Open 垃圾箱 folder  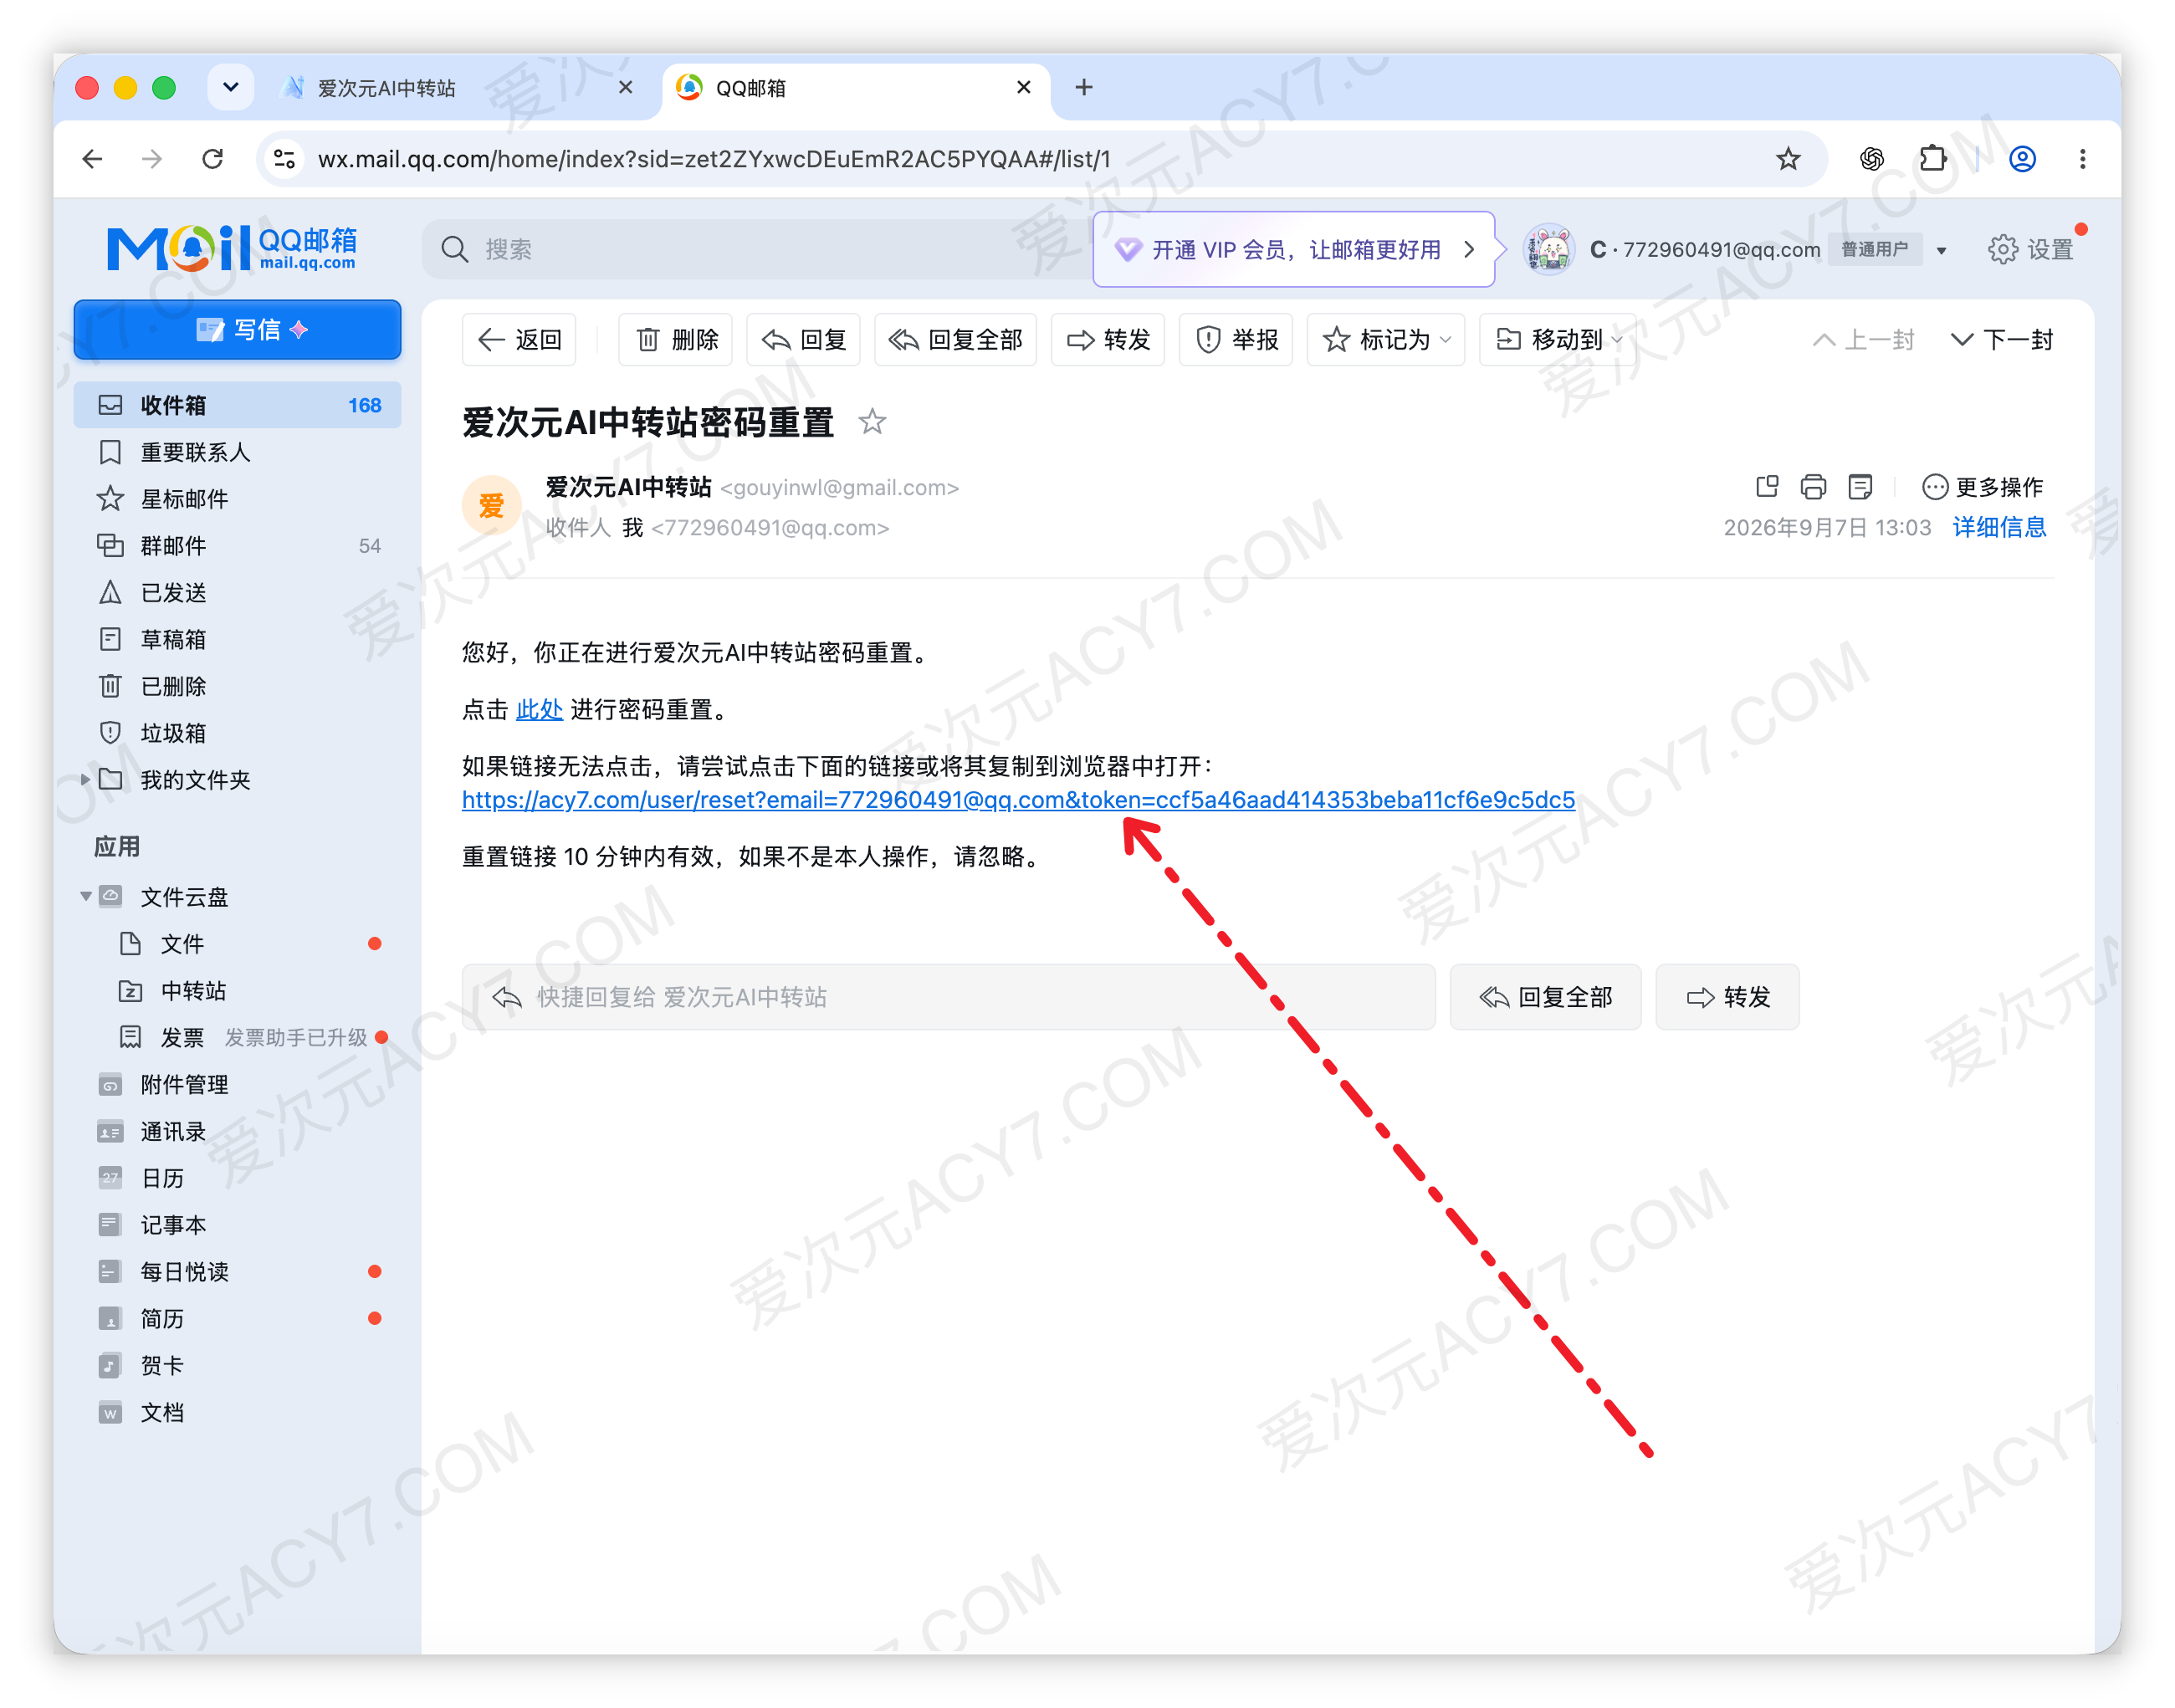[237, 733]
